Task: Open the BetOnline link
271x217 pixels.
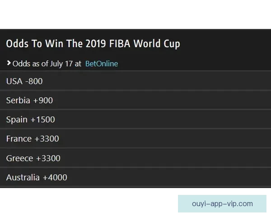Action: (x=102, y=64)
